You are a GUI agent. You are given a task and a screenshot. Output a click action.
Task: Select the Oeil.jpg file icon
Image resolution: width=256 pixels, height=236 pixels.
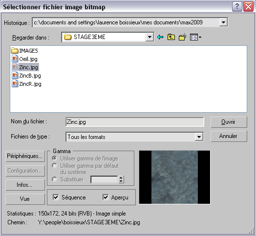coord(15,59)
